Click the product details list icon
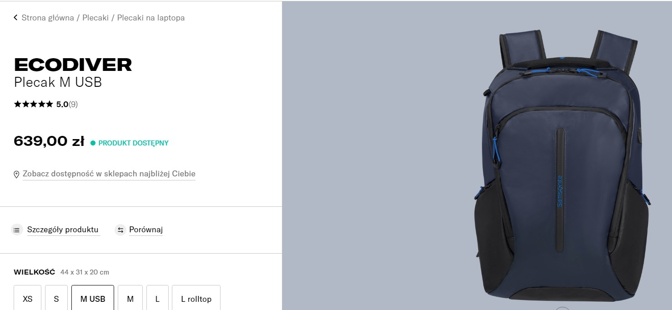Image resolution: width=672 pixels, height=310 pixels. click(x=17, y=230)
